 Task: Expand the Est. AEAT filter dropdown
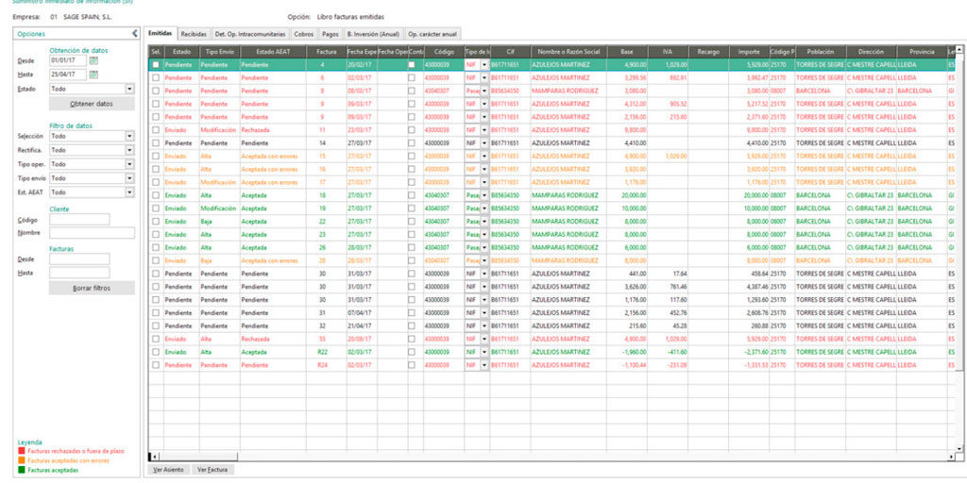(129, 192)
